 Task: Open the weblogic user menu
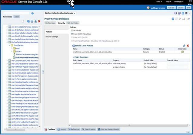(x=179, y=2)
